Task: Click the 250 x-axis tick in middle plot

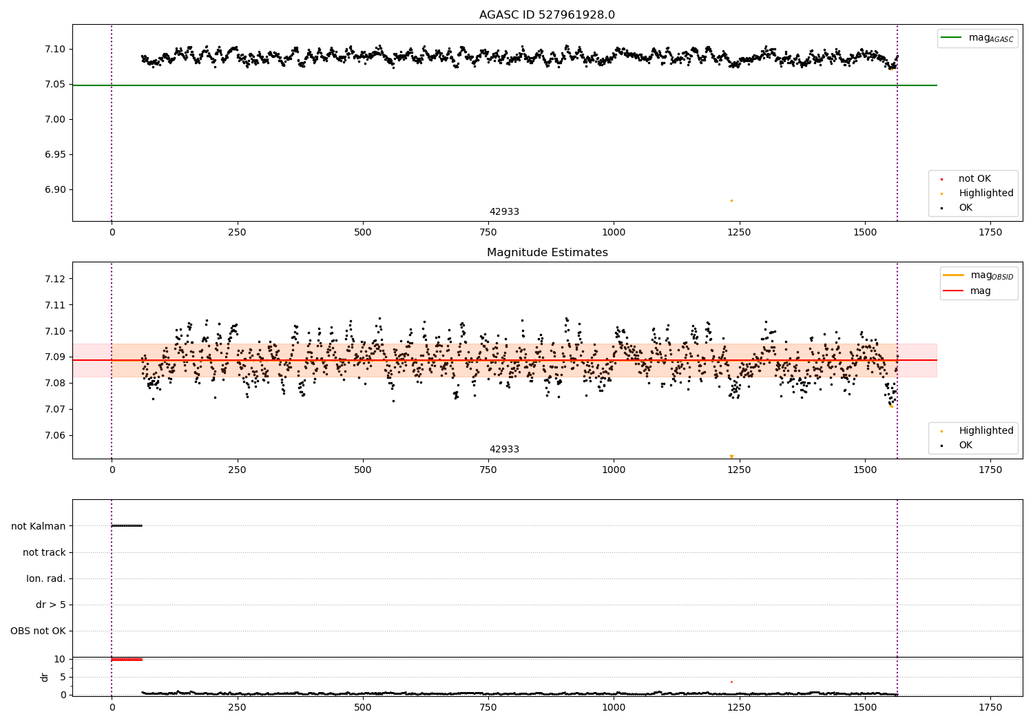Action: coord(237,470)
